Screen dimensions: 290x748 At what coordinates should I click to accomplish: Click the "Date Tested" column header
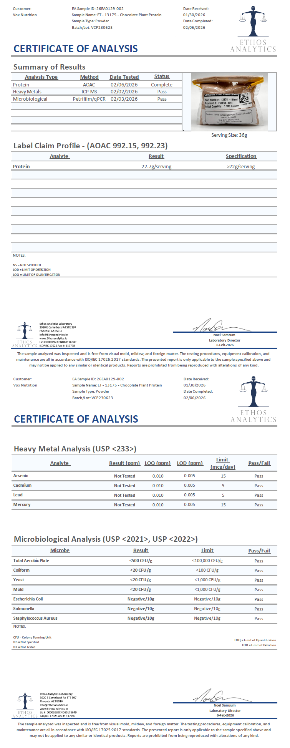pos(124,77)
